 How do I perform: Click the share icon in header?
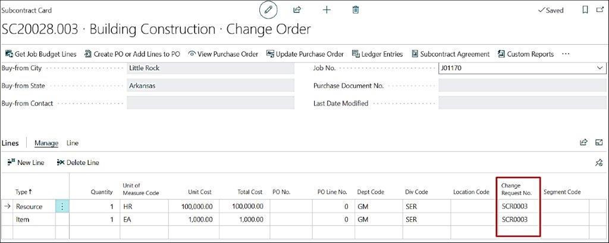click(x=297, y=10)
